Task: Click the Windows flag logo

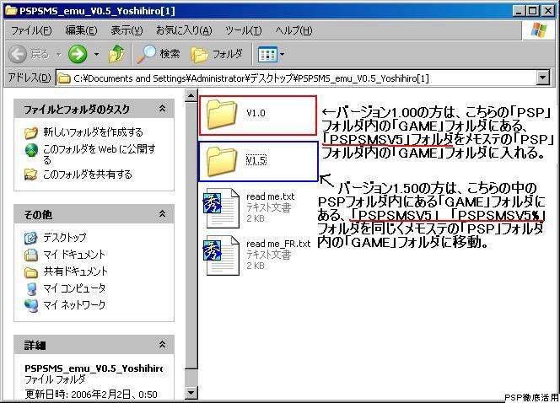Action: click(539, 30)
